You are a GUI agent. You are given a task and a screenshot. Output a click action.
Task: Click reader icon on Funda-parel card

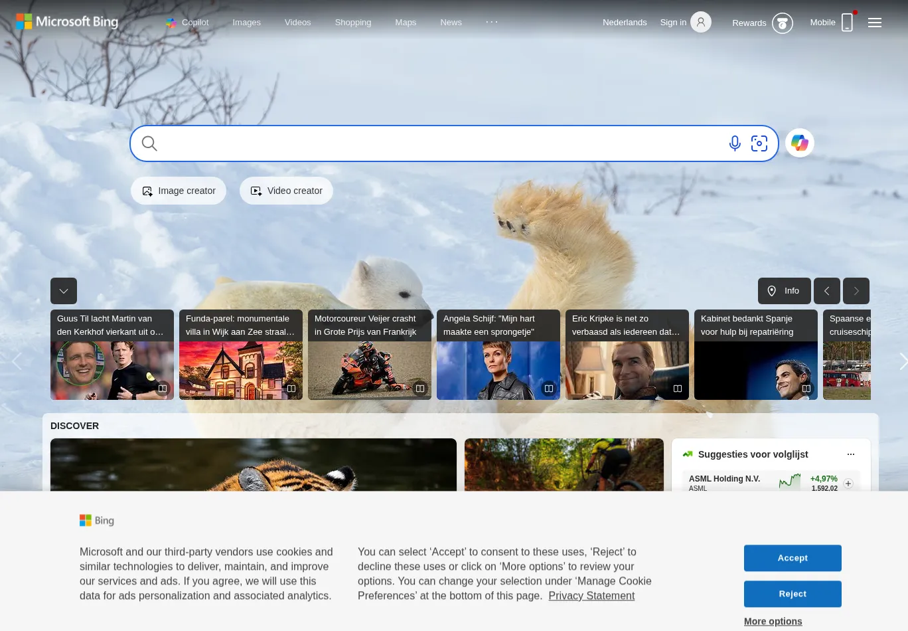tap(291, 389)
